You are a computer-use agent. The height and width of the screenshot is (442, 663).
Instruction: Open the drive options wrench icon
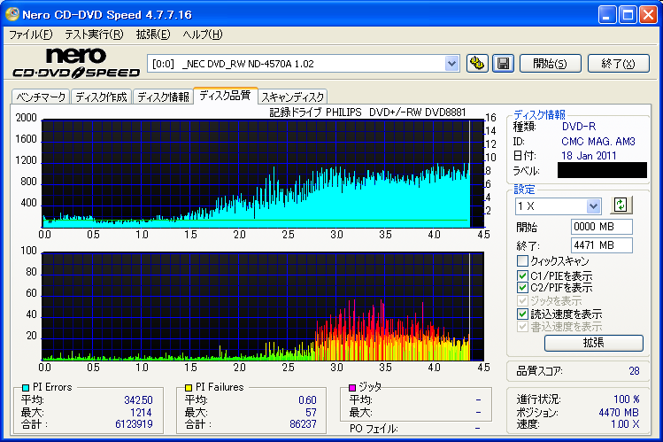pyautogui.click(x=477, y=64)
